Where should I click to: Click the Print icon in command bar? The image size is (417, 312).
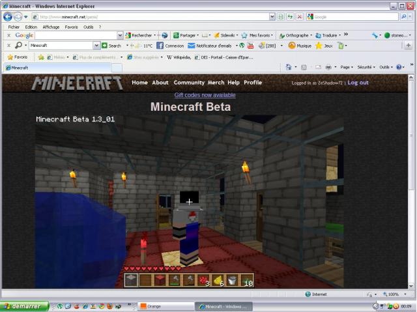click(x=328, y=67)
